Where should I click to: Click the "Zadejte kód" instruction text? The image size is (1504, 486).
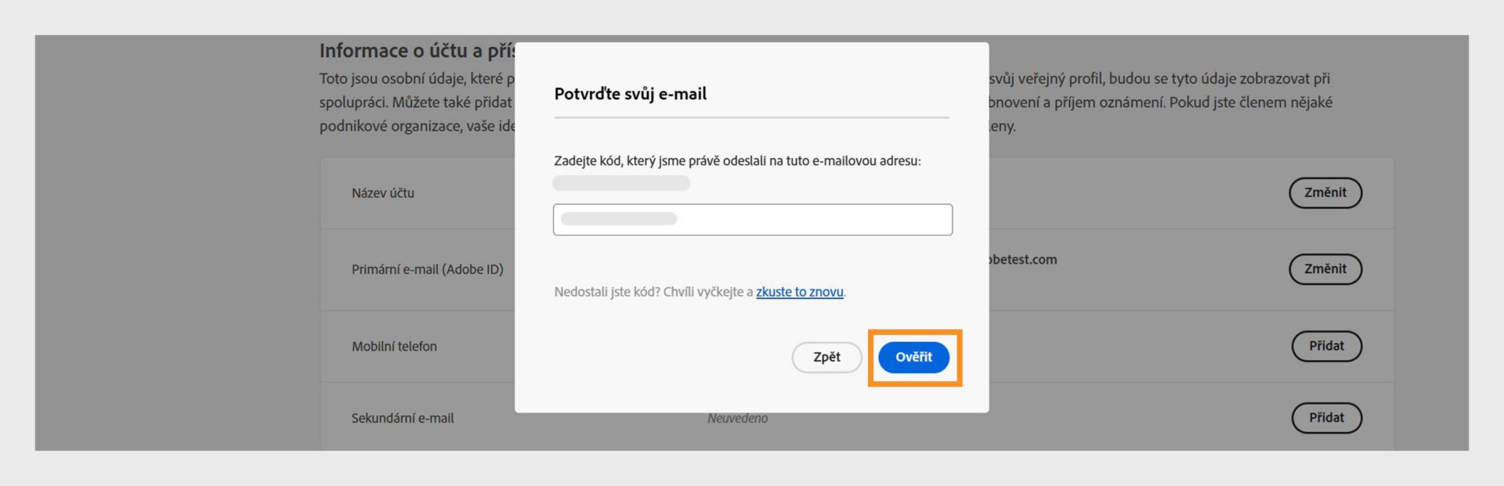(736, 161)
